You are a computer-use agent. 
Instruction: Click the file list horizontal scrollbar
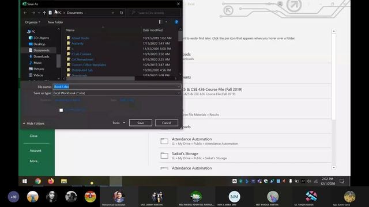[x=100, y=78]
